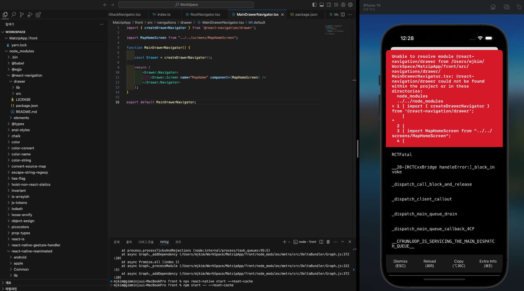Screen dimensions: 524x291
Task: Open the Run and Debug view icon
Action: coord(30,15)
